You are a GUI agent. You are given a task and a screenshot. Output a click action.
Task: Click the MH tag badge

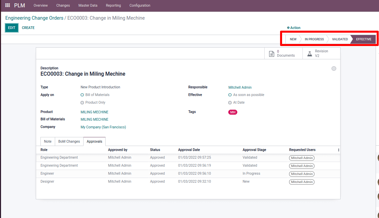(233, 112)
